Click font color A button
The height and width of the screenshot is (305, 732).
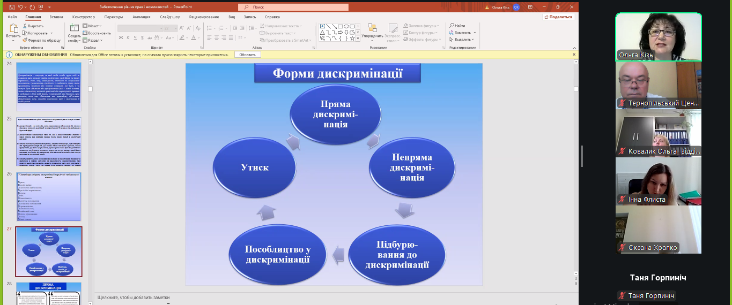point(194,37)
